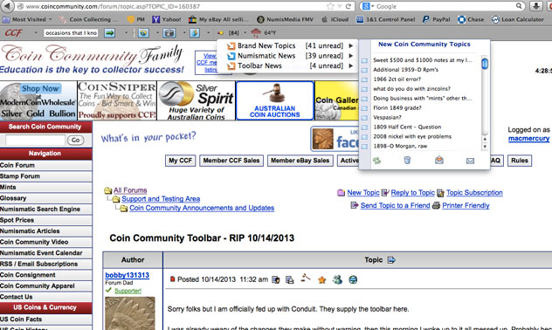Open the macmercury profile link
The height and width of the screenshot is (330, 552).
[528, 139]
